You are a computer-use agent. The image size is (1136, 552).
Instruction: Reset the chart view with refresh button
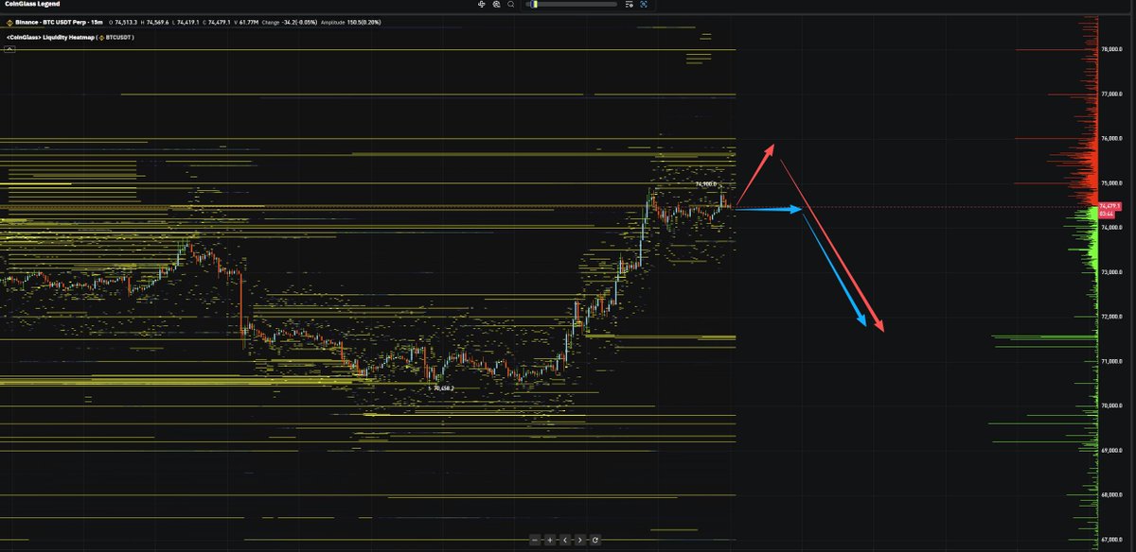coord(595,540)
